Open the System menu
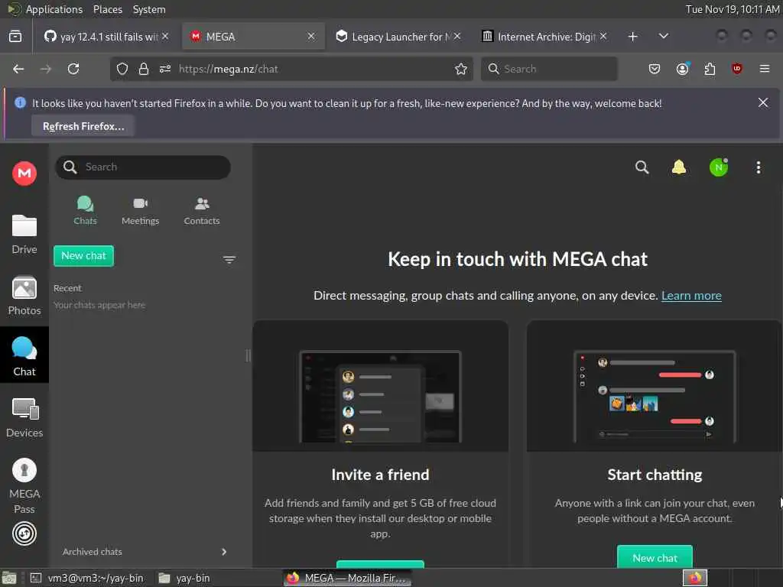 tap(149, 9)
